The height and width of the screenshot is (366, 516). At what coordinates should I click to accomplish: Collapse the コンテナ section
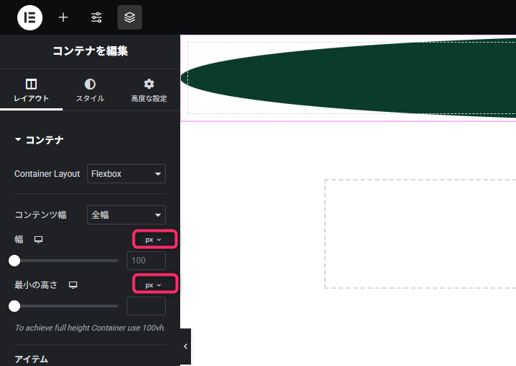[x=39, y=140]
